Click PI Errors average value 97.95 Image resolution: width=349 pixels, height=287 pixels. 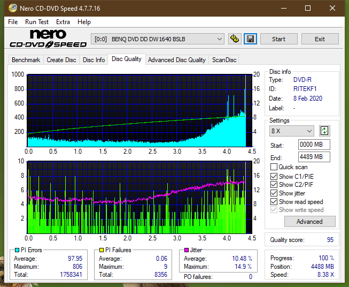click(75, 259)
